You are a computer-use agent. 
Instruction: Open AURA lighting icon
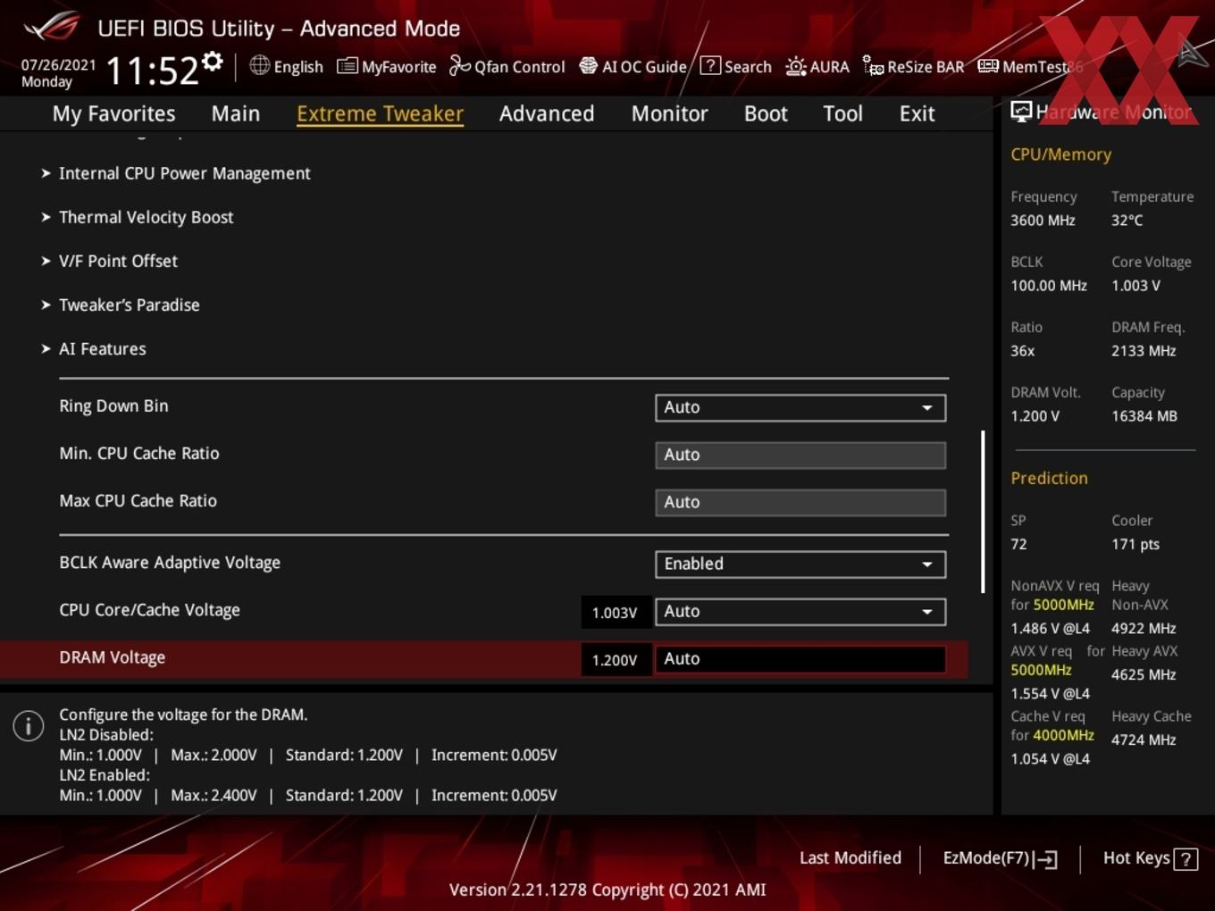point(795,66)
